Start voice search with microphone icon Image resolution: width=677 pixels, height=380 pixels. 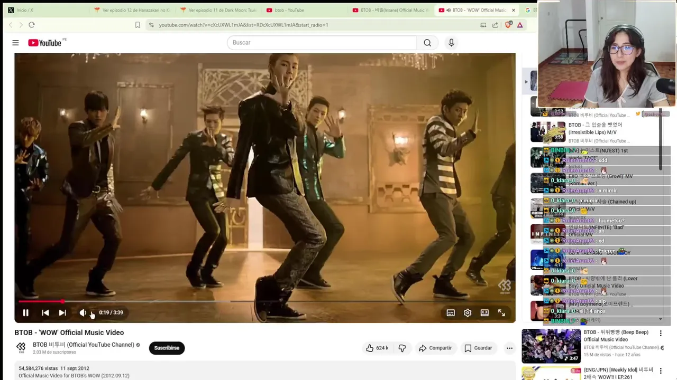point(451,43)
